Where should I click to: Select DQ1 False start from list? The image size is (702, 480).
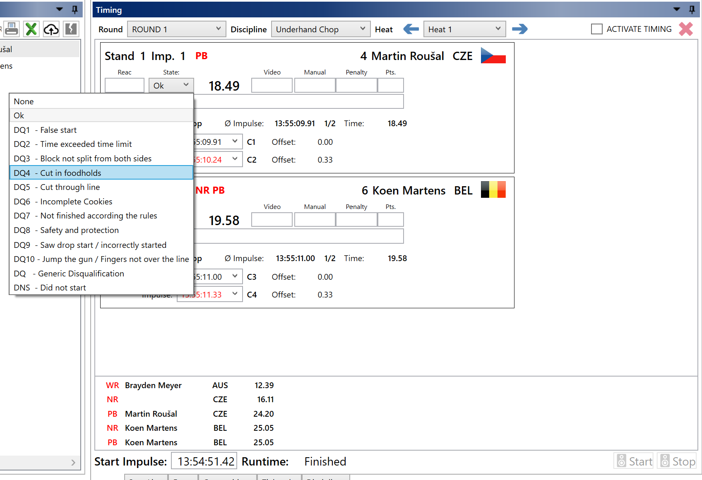[x=101, y=130]
